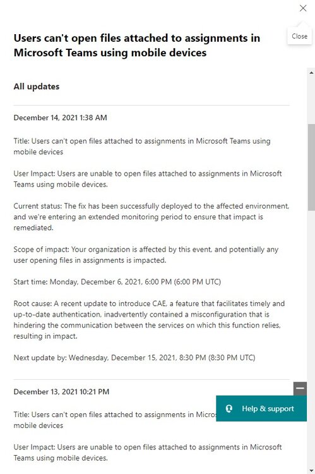
Task: Select the panel's main heading text
Action: click(x=137, y=46)
